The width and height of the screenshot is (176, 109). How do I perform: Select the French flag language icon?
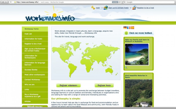129,28
